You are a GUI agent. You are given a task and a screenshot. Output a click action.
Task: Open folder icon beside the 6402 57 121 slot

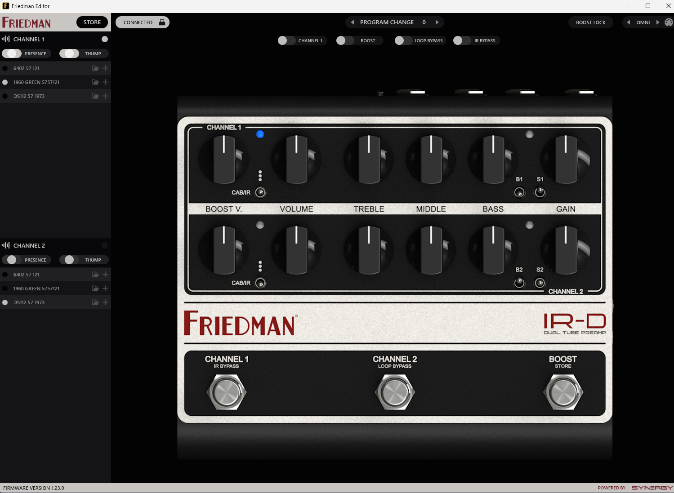tap(95, 68)
